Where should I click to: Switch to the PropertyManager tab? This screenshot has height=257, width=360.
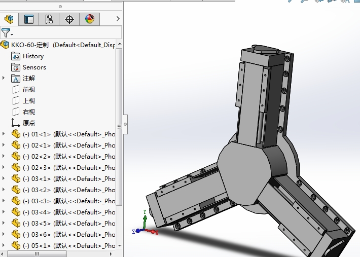[29, 19]
